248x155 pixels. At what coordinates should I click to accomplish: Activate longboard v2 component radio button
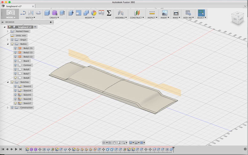click(35, 27)
